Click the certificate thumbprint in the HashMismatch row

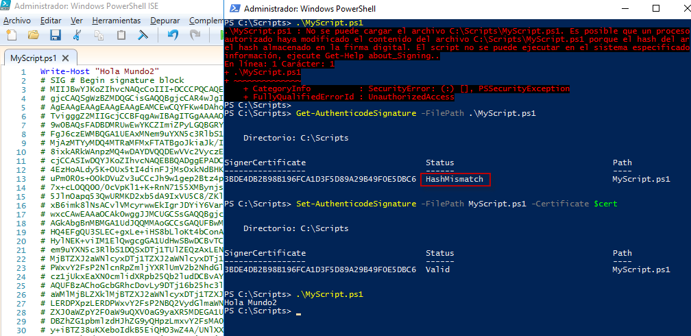point(320,180)
